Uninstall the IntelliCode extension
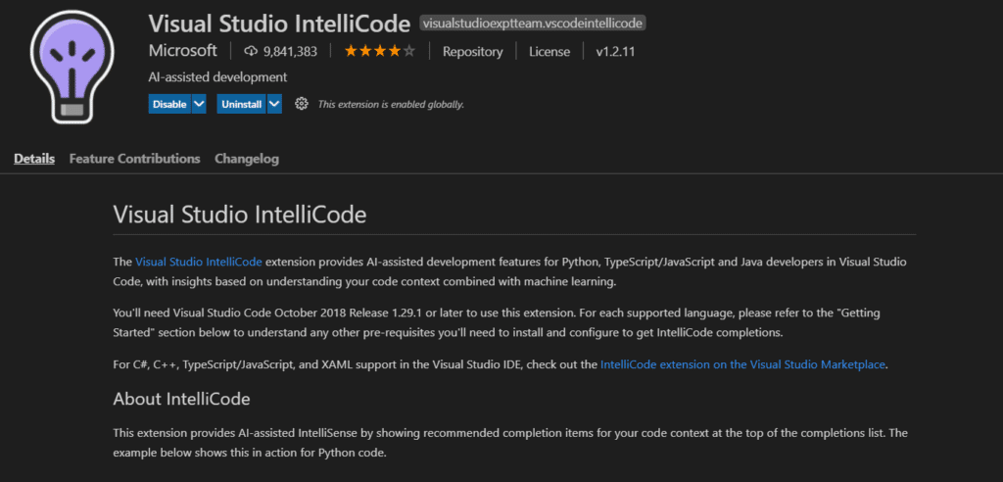Image resolution: width=1003 pixels, height=482 pixels. (242, 104)
